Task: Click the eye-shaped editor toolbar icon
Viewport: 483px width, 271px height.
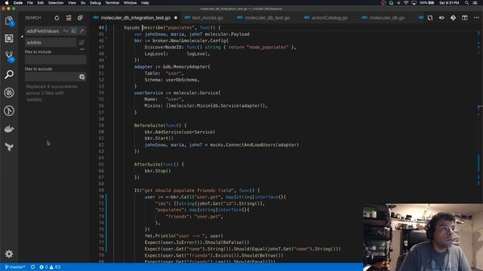Action: tap(441, 18)
